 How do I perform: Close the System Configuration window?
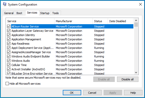pyautogui.click(x=140, y=4)
